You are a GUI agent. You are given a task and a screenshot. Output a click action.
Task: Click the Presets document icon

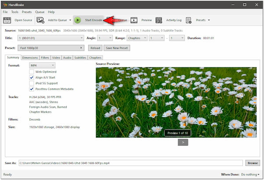[x=189, y=20]
